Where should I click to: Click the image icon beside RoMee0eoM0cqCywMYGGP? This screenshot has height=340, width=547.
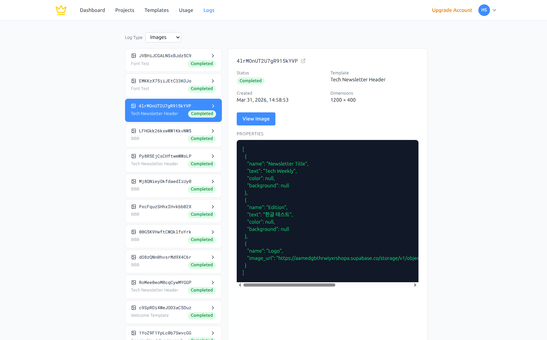(x=134, y=283)
